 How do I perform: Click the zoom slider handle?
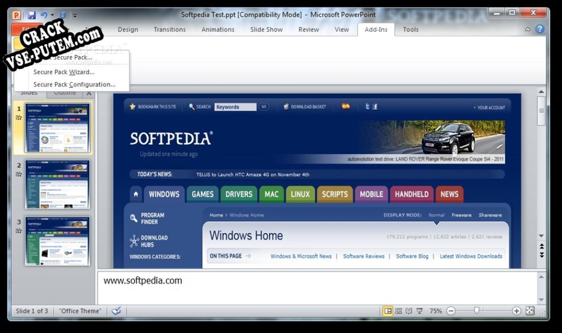pos(477,311)
